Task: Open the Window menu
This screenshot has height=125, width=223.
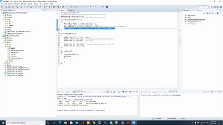Action: [x=46, y=4]
